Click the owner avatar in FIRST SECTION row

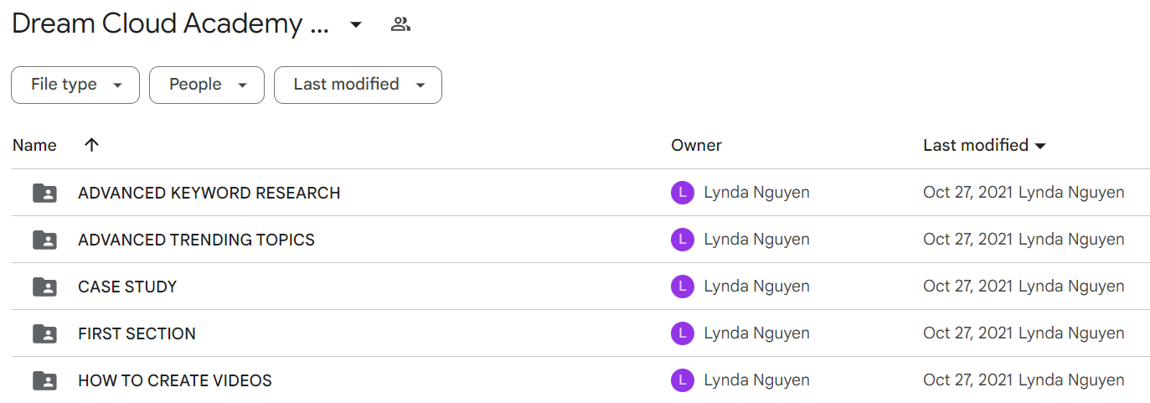[683, 333]
